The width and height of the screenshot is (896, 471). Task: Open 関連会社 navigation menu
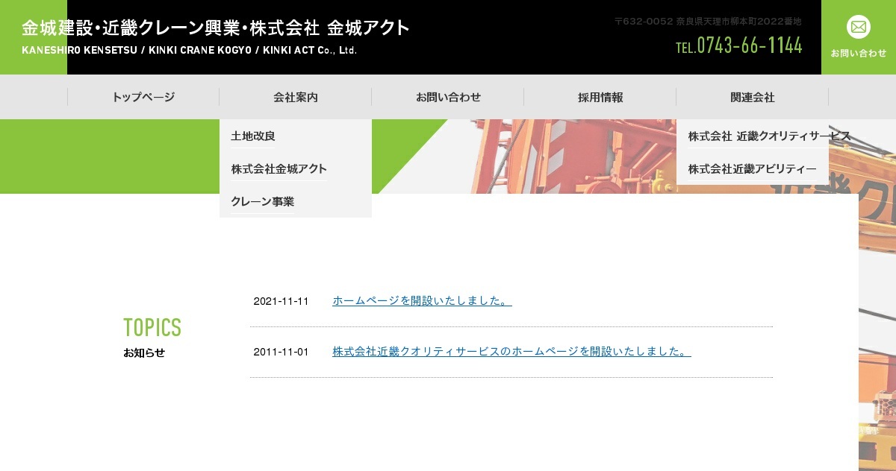[753, 97]
